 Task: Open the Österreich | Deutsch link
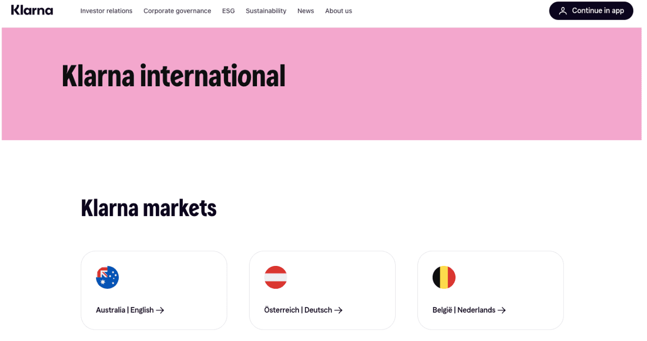[303, 310]
